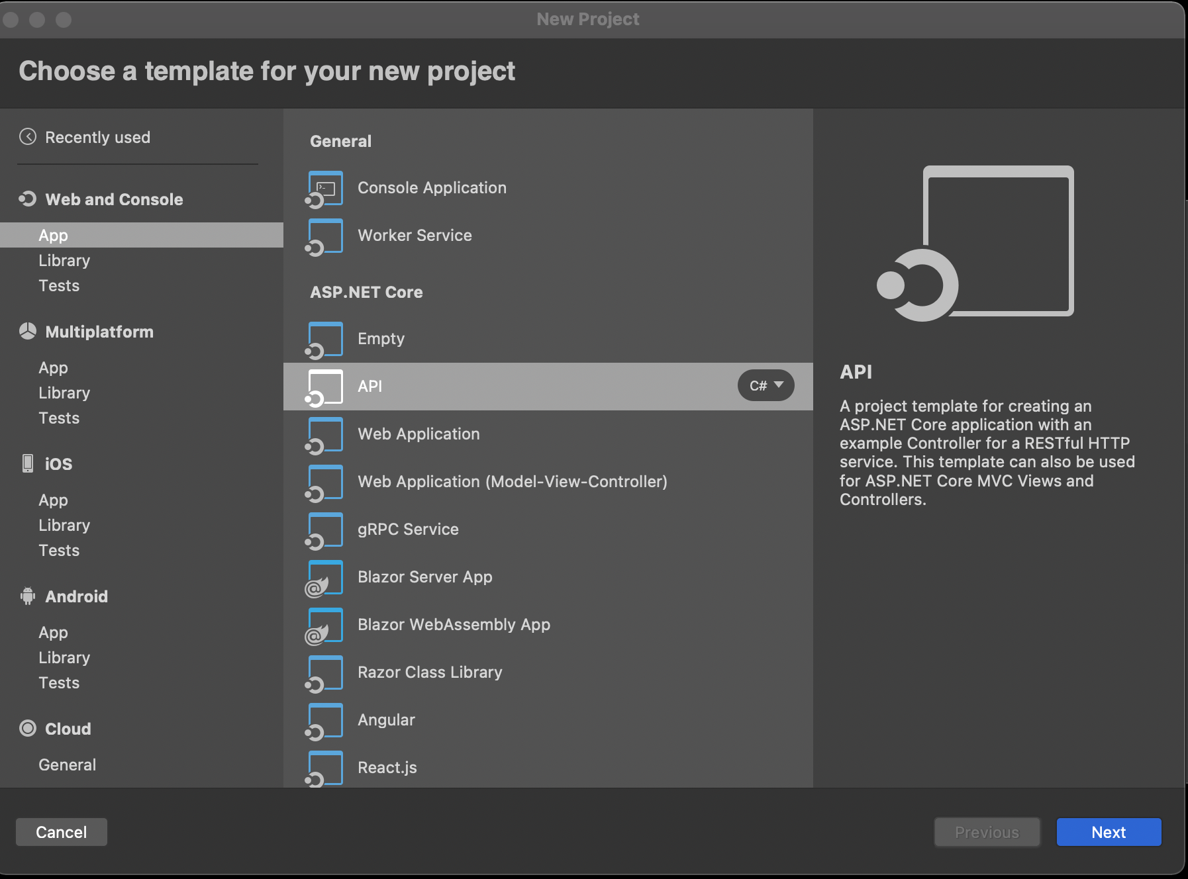Image resolution: width=1188 pixels, height=879 pixels.
Task: Click the iOS heading text
Action: pos(58,464)
